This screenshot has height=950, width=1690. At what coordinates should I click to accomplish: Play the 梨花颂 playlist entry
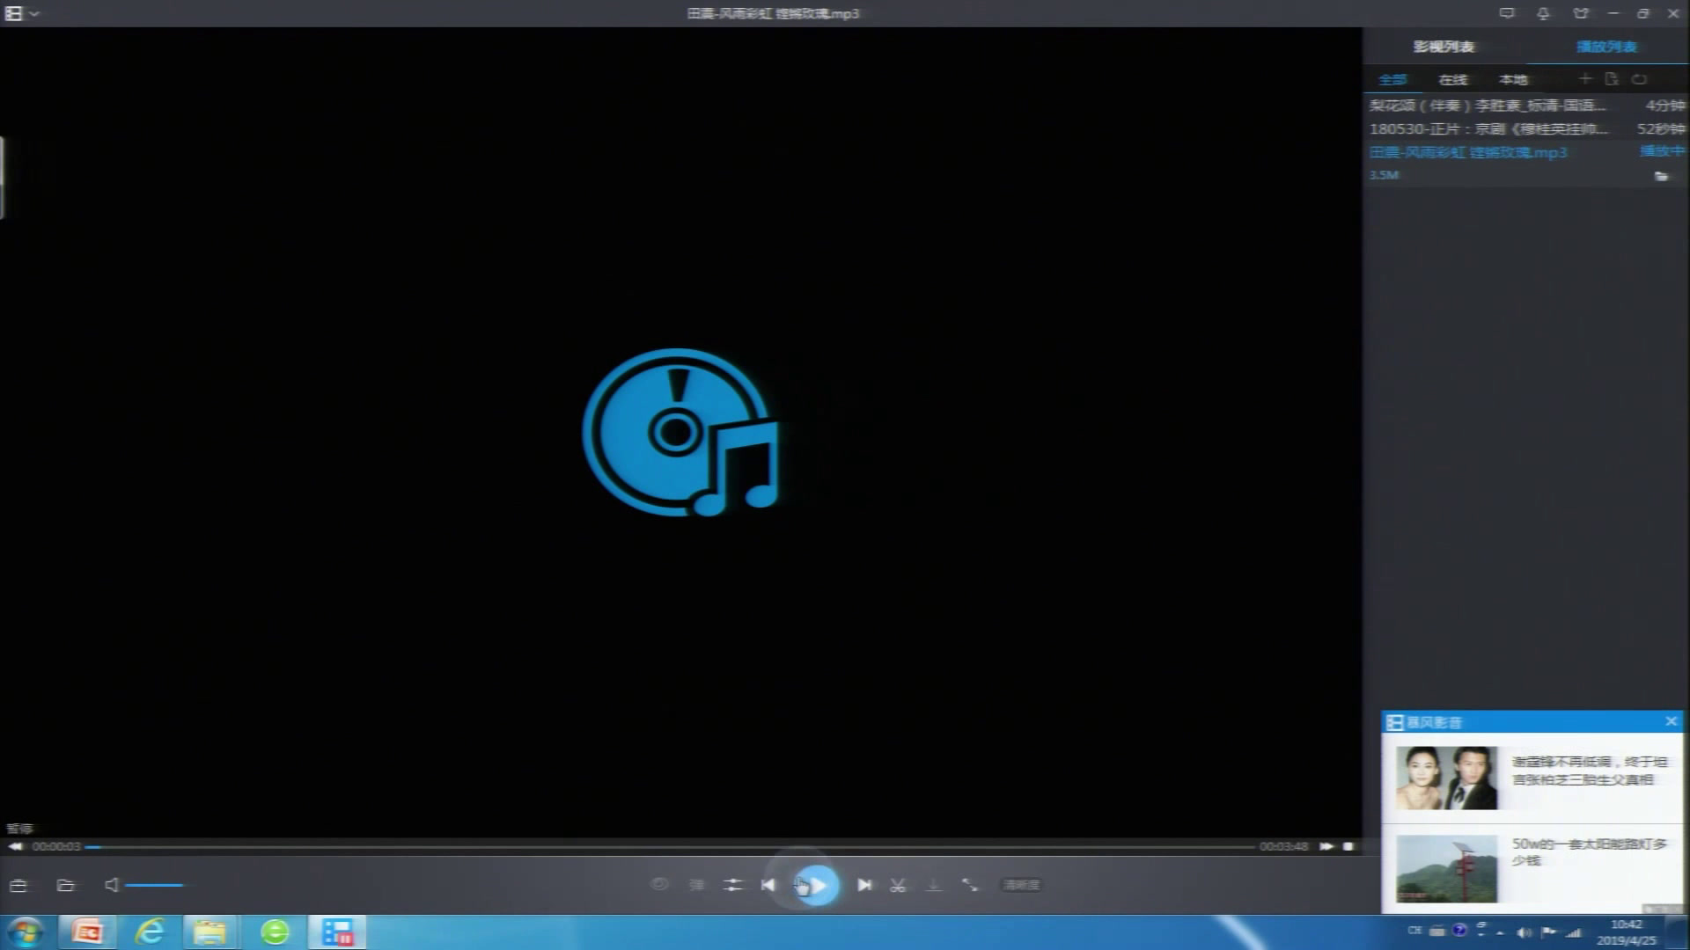(1488, 106)
